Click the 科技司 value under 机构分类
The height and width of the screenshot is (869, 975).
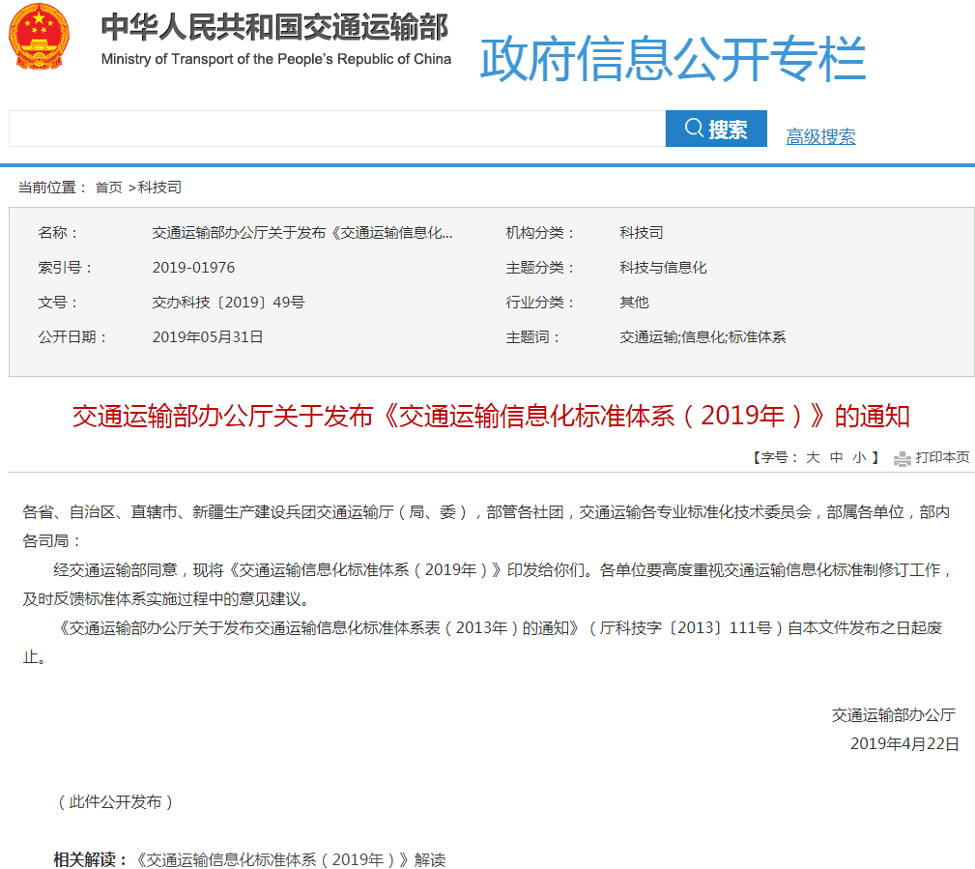[641, 233]
